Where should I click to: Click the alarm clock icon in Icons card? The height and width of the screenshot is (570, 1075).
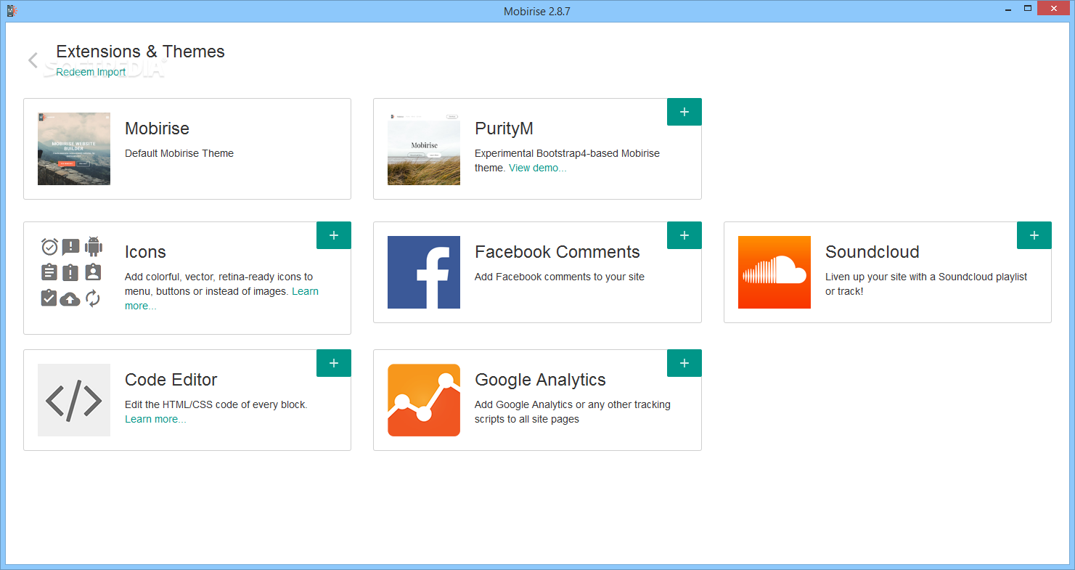coord(49,247)
